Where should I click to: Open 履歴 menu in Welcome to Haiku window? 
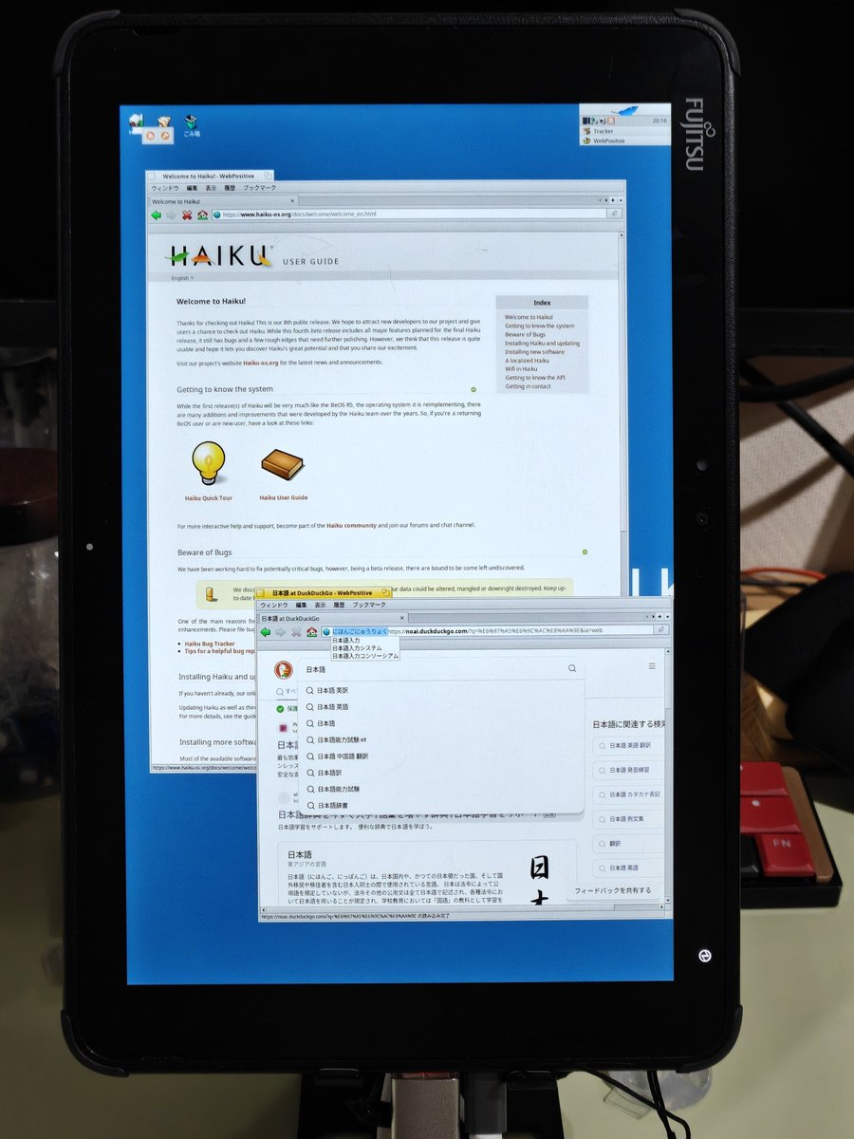(x=230, y=189)
